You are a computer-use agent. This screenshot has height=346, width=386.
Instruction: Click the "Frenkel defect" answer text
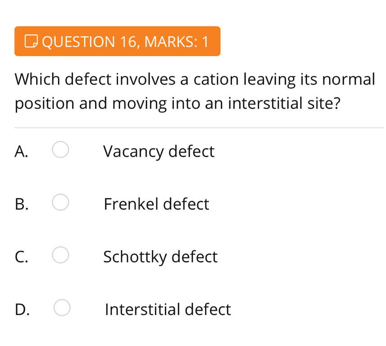(156, 204)
